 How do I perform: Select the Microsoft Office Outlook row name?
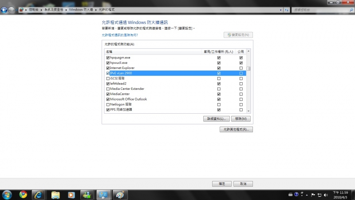point(128,99)
